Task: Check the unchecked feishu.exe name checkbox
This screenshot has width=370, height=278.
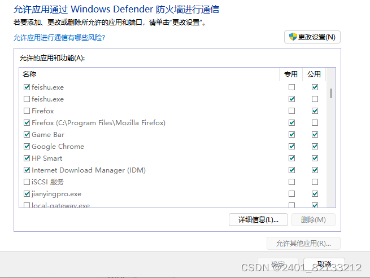Action: click(27, 99)
